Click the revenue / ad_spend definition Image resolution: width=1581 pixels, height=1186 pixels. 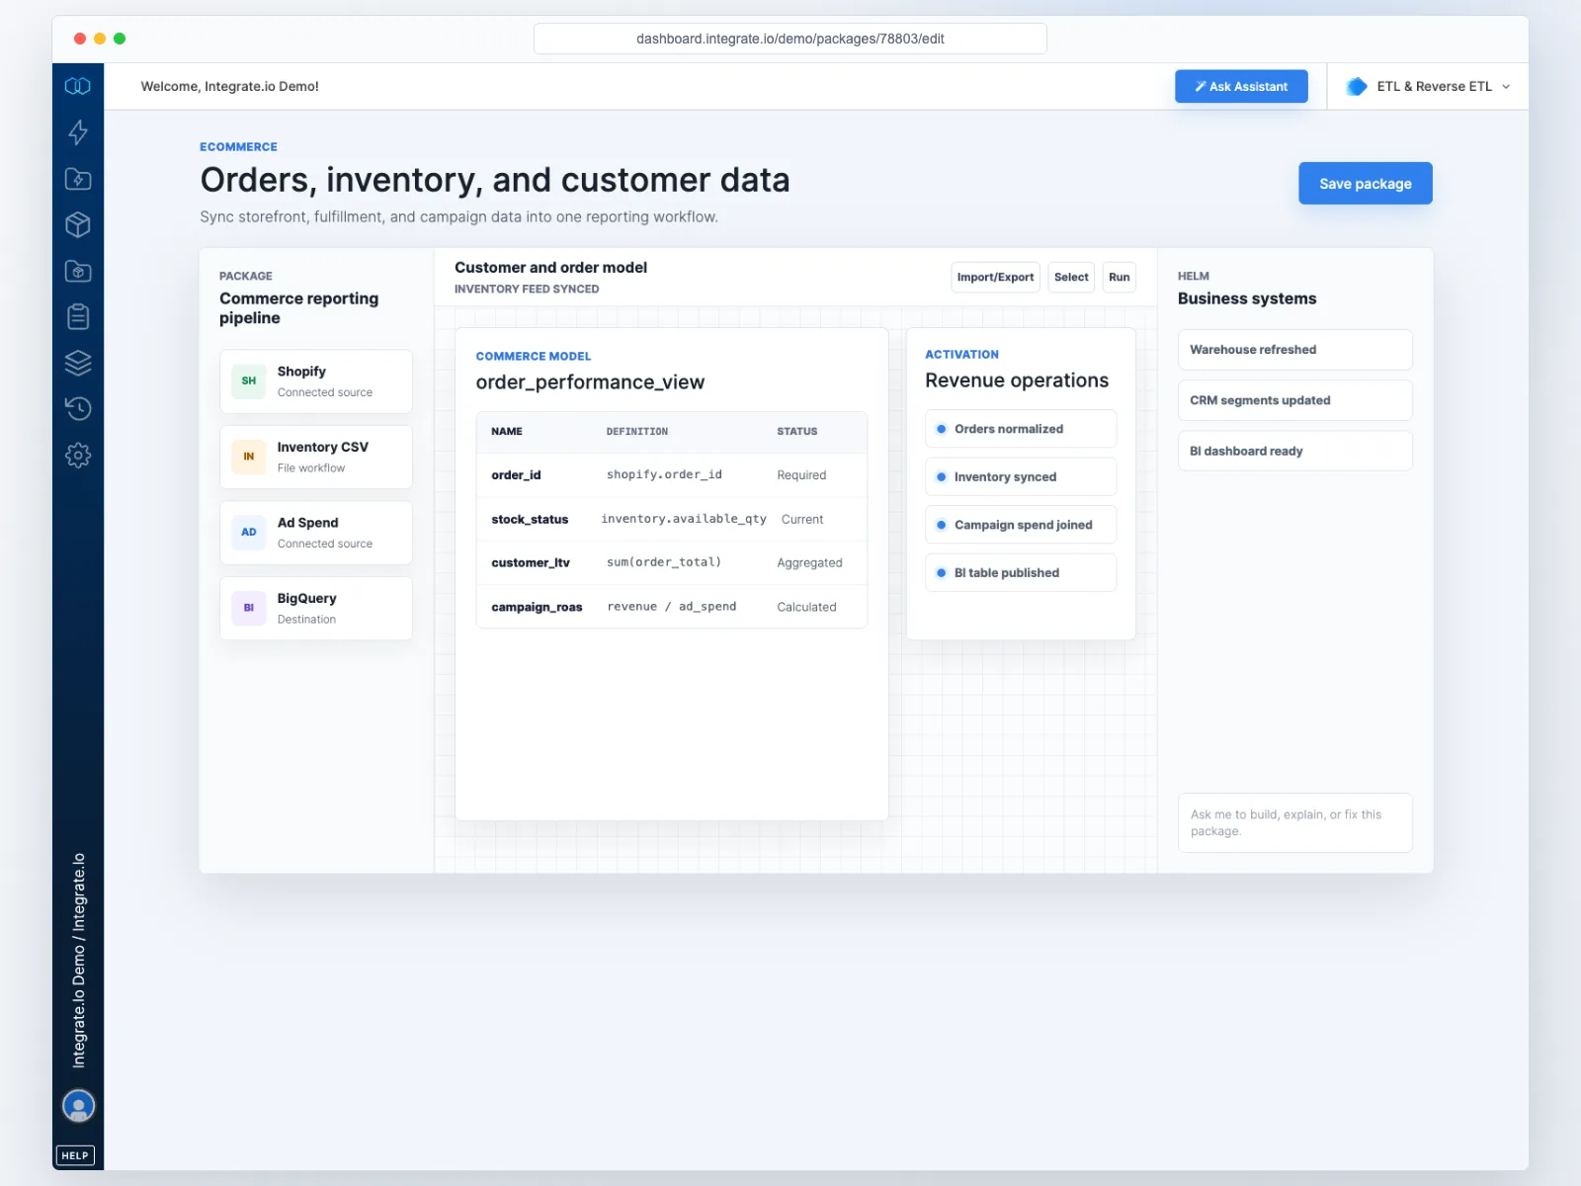pos(671,607)
